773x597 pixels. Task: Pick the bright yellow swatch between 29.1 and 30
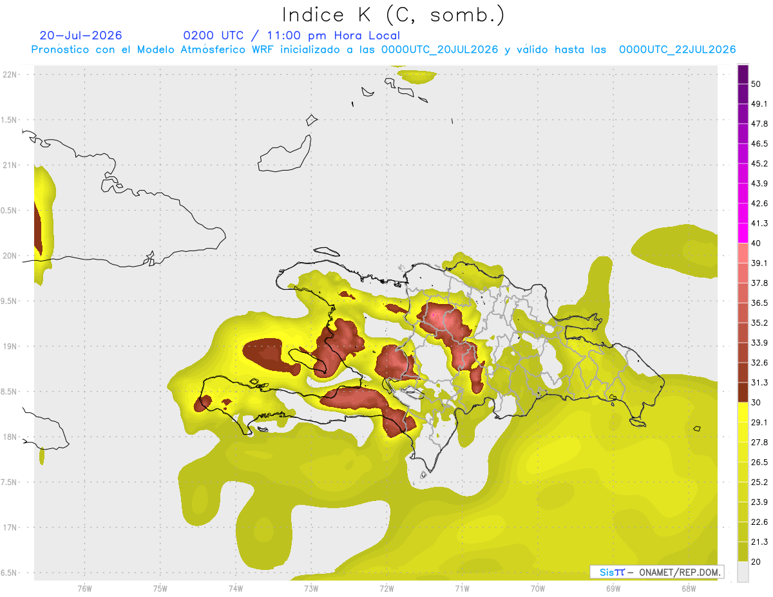click(743, 412)
